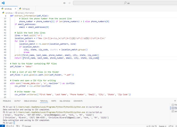Viewport: 177px width, 127px height.
Task: Open the OUTPUT panel tab
Action: point(17,101)
